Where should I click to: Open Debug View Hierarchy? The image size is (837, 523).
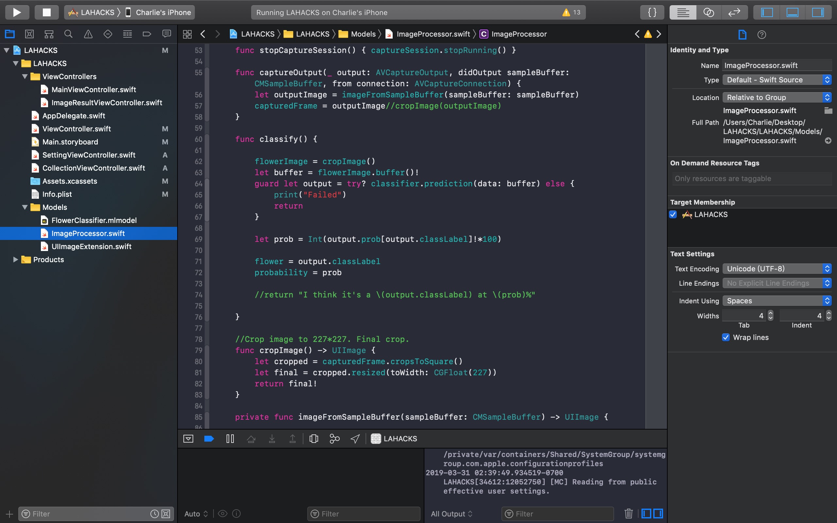pos(314,439)
